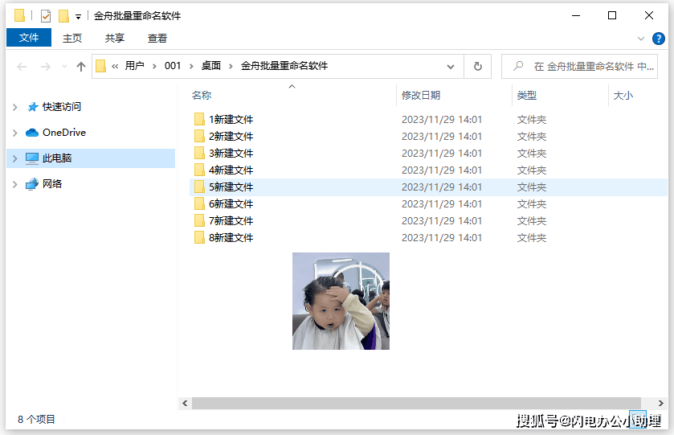Select OneDrive in the navigation pane
The image size is (674, 435).
point(64,133)
